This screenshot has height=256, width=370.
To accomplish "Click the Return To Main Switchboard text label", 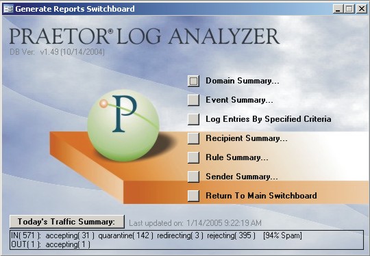I will coord(261,196).
